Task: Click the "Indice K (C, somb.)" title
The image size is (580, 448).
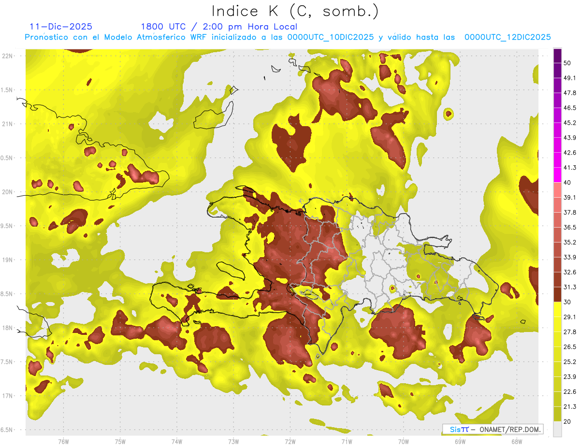Action: coord(295,12)
